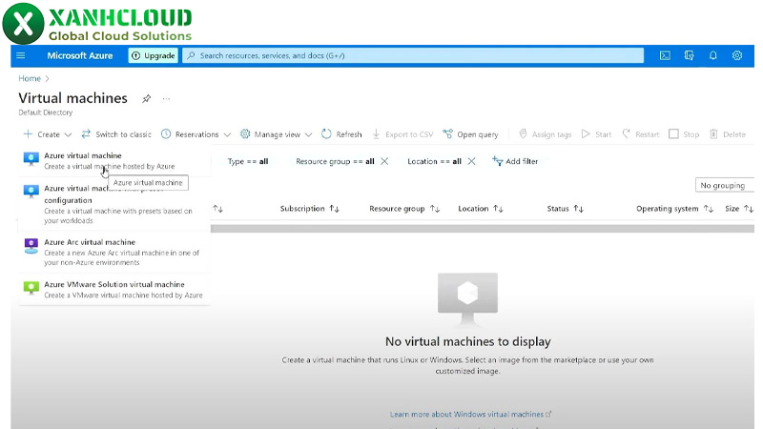Image resolution: width=763 pixels, height=429 pixels.
Task: Open Learn more about Windows virtual machines
Action: (470, 415)
